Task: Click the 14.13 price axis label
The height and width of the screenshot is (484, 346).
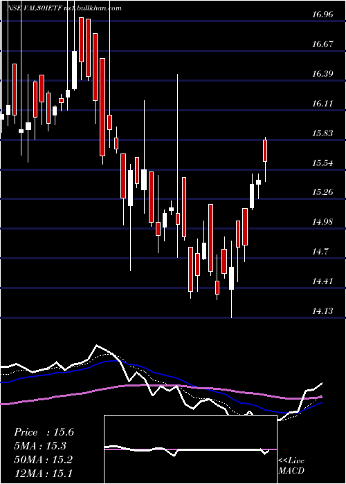Action: 322,311
